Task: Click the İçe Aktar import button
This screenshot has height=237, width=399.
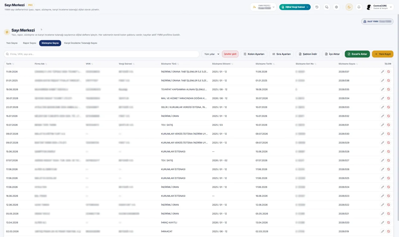Action: pyautogui.click(x=332, y=54)
